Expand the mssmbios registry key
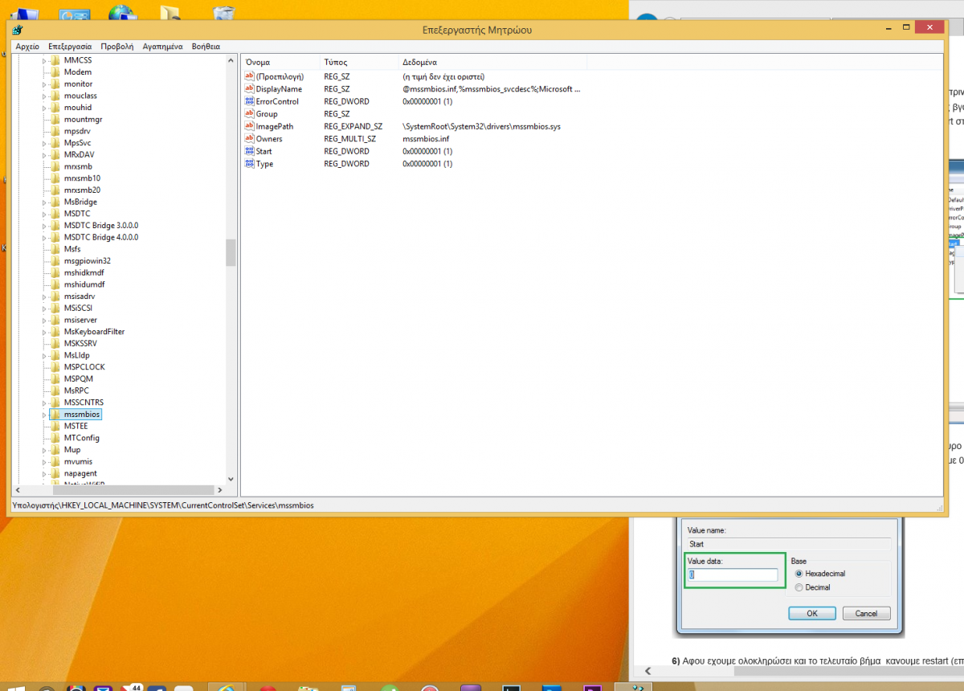 [x=43, y=415]
